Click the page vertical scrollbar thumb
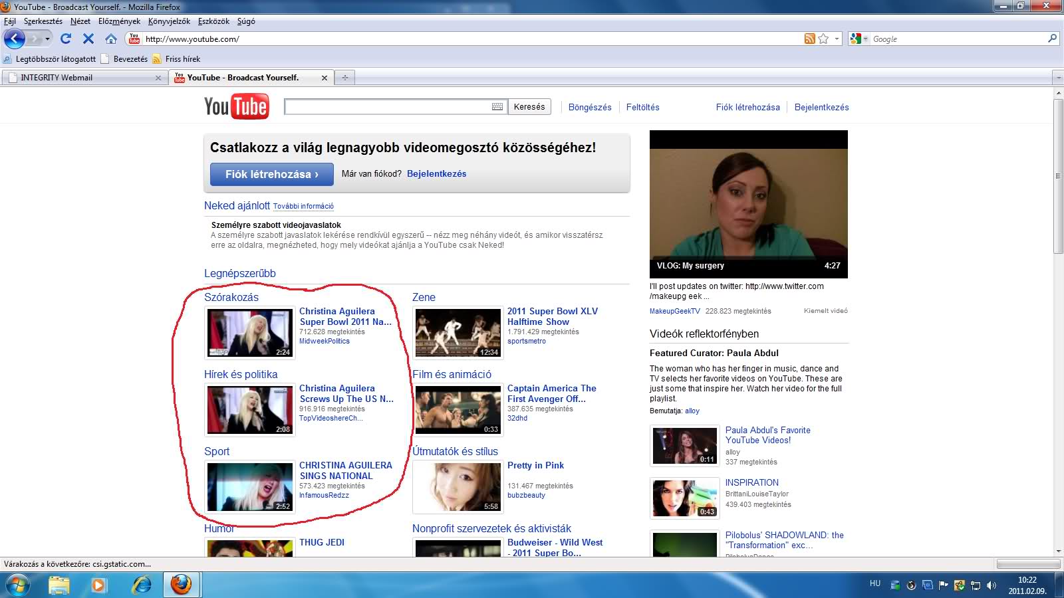 pos(1058,176)
